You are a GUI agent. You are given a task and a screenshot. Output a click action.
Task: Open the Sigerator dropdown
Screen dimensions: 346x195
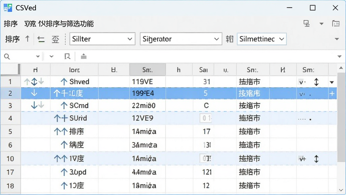click(181, 39)
